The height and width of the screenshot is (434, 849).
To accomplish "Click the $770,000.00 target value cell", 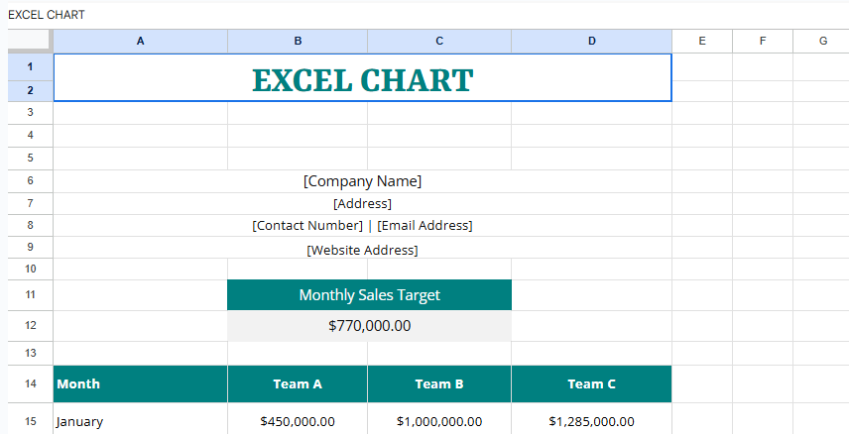I will (x=369, y=326).
